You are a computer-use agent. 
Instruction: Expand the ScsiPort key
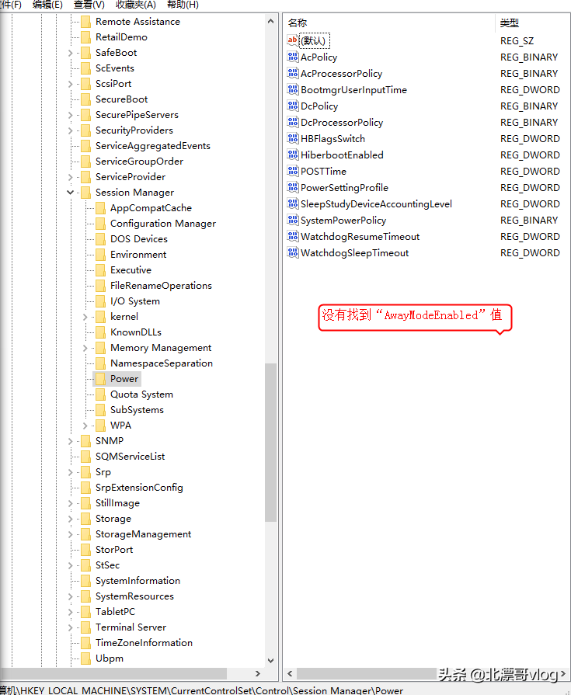click(x=70, y=84)
